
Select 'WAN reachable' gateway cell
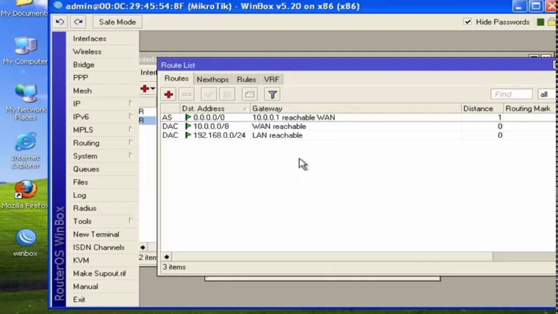279,126
